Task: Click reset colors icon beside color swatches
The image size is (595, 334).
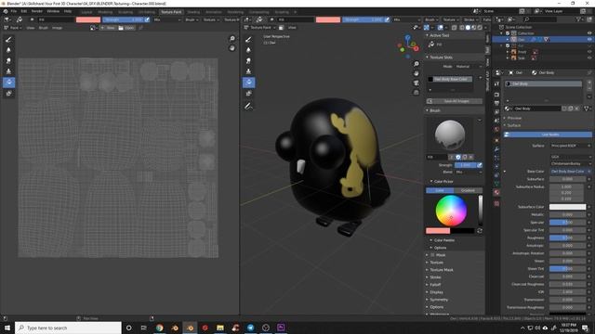Action: 480,231
